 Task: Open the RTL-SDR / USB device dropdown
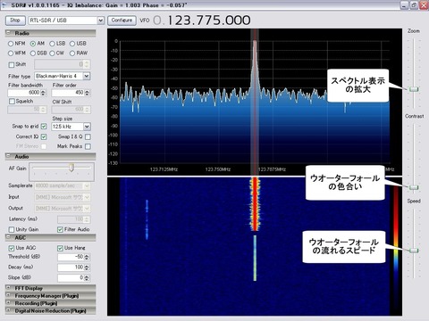(x=101, y=21)
